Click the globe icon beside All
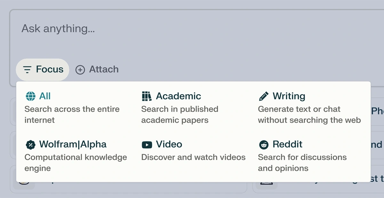 tap(30, 96)
